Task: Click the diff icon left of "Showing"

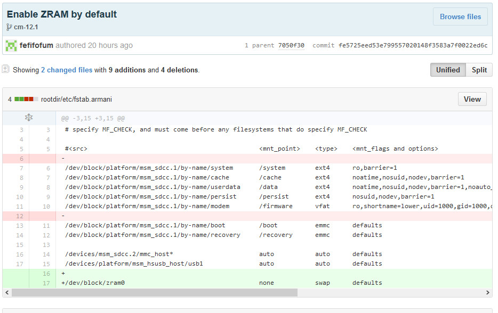Action: point(6,69)
